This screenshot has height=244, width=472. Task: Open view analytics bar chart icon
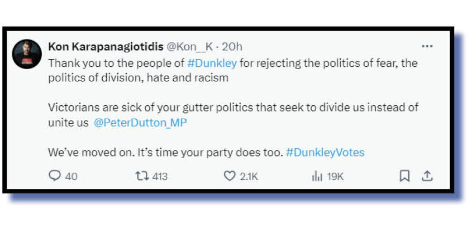(x=317, y=176)
